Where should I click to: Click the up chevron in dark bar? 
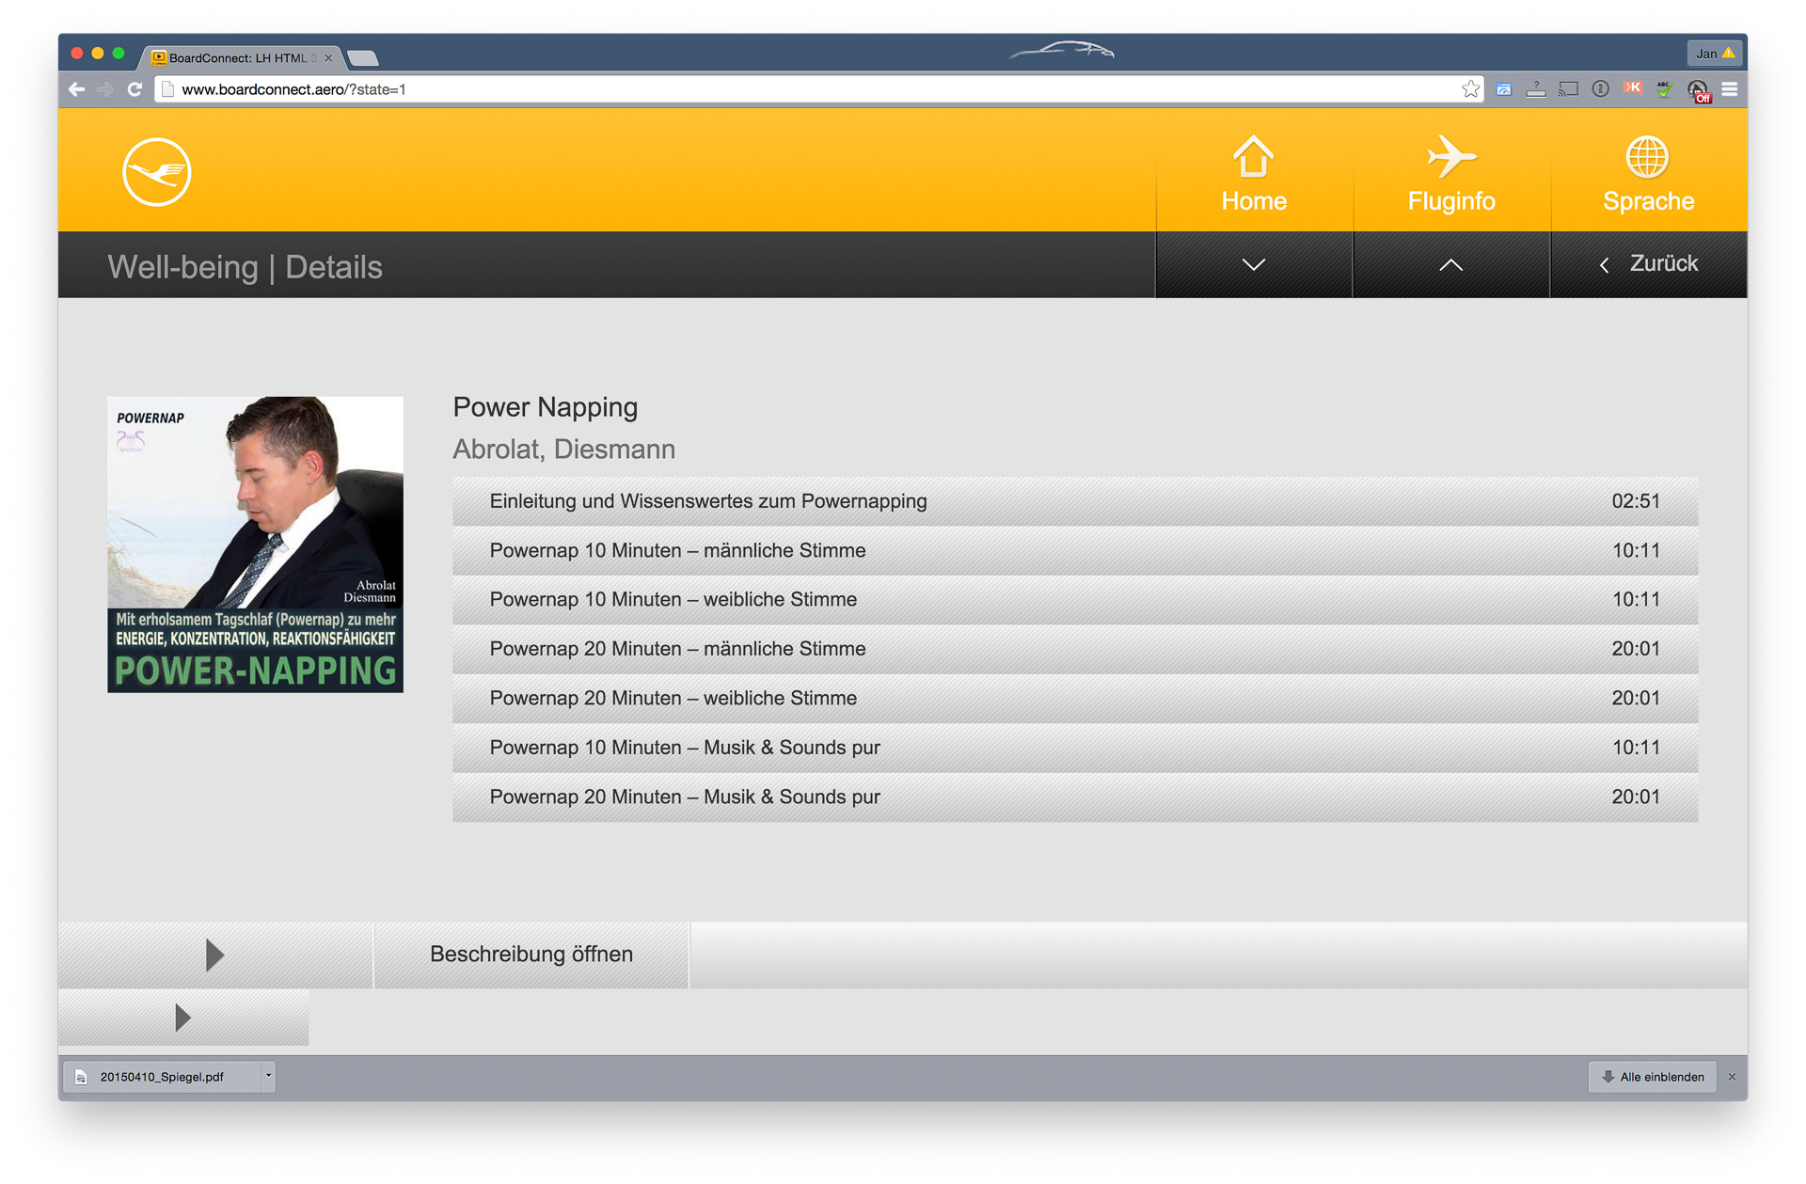tap(1451, 265)
